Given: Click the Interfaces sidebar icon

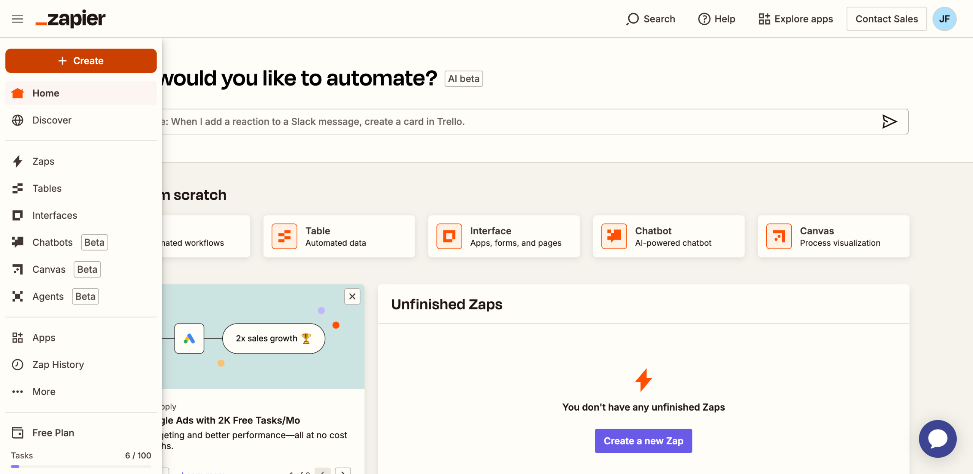Looking at the screenshot, I should pyautogui.click(x=17, y=215).
